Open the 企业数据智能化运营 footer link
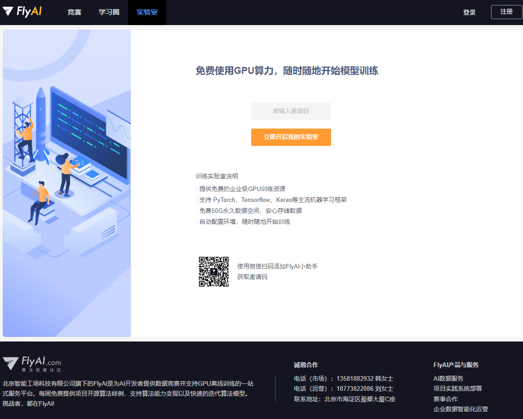 pyautogui.click(x=460, y=409)
